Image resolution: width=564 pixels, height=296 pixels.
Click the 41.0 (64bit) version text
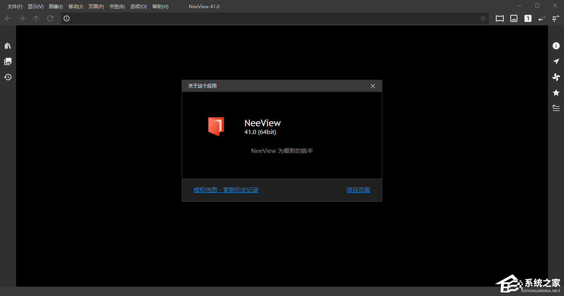coord(260,132)
